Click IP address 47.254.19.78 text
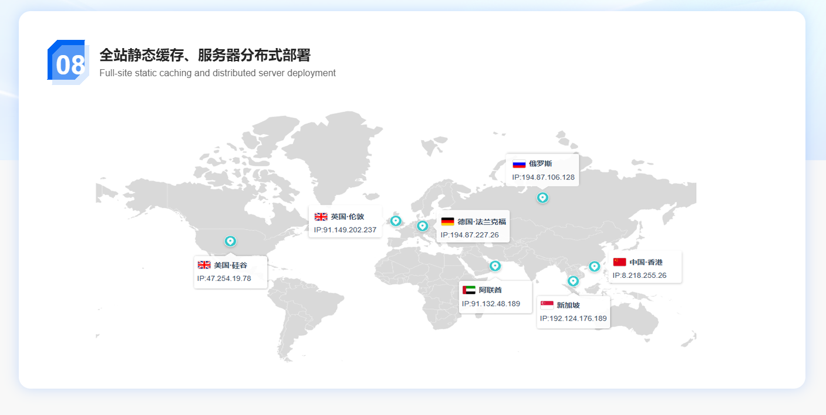 (x=224, y=278)
